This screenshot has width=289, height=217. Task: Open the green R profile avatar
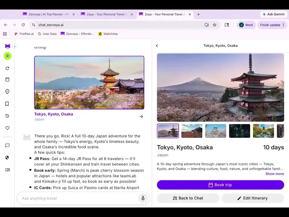(x=7, y=56)
